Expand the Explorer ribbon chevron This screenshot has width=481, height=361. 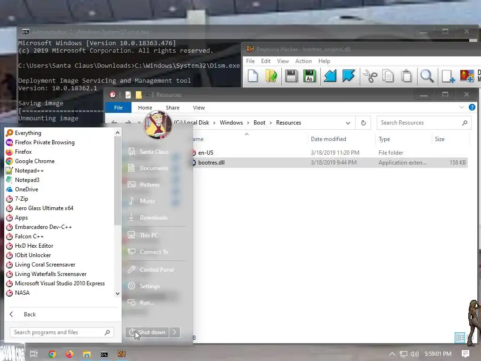[461, 107]
